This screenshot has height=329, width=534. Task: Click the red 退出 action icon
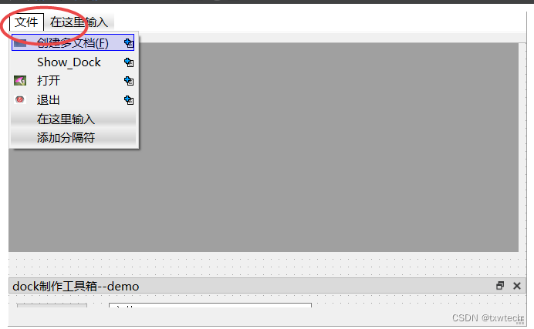(20, 99)
